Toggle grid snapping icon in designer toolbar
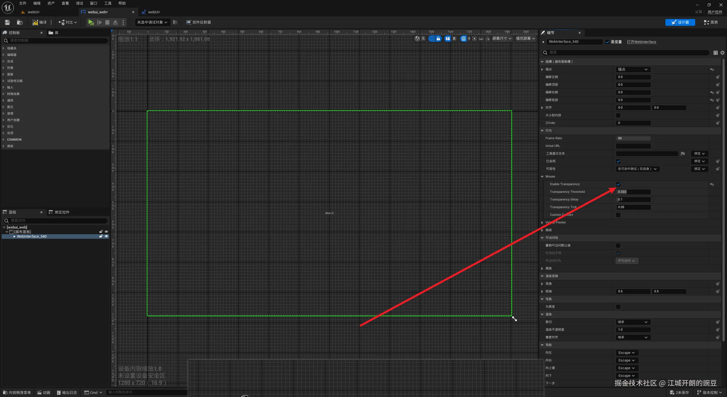 [463, 39]
